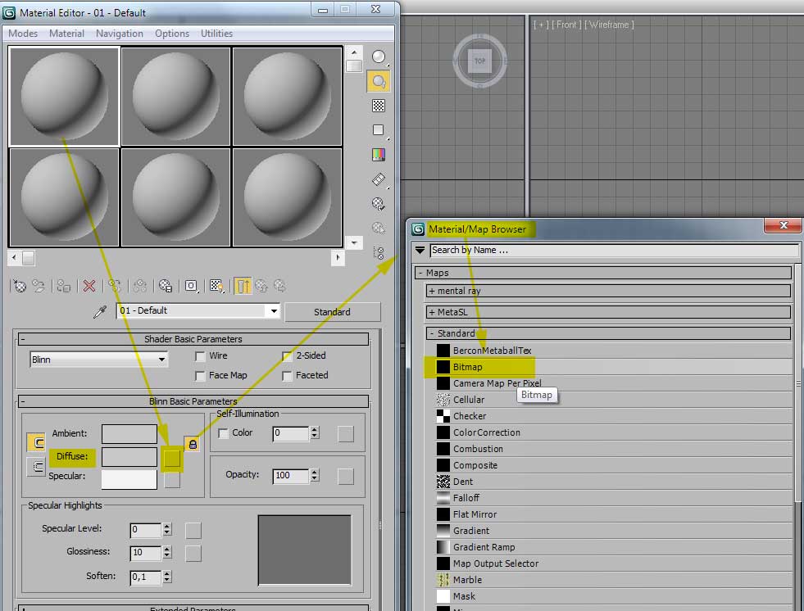This screenshot has width=804, height=611.
Task: Click the Select by Material icon
Action: [379, 228]
